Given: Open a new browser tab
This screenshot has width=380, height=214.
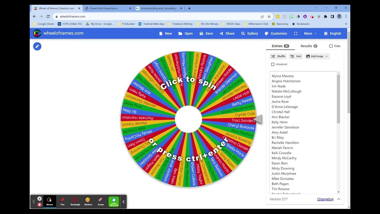Looking at the screenshot, I should (x=189, y=8).
